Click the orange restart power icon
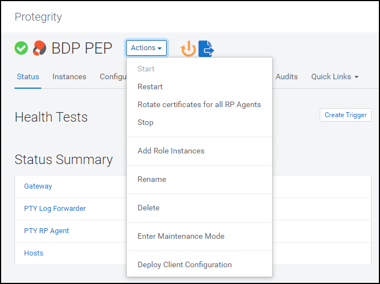This screenshot has height=284, width=380. click(189, 49)
